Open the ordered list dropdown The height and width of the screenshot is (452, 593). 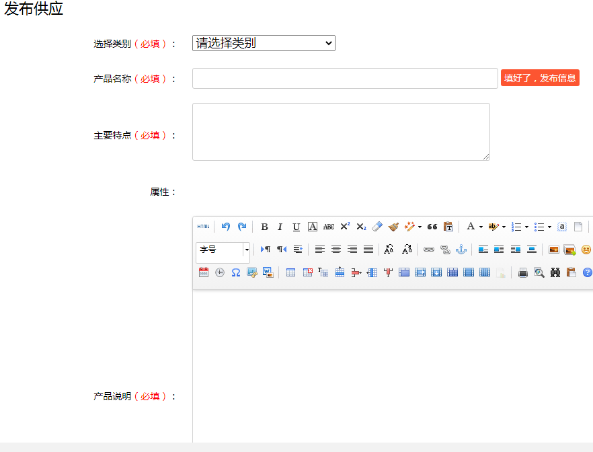[x=526, y=227]
